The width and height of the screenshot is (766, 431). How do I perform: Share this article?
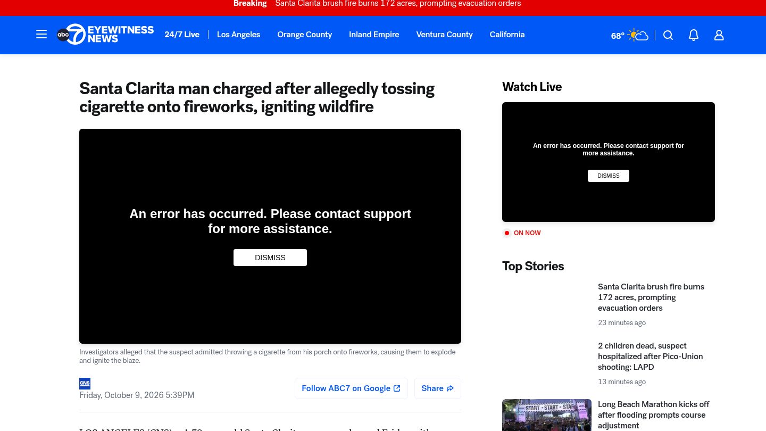438,388
